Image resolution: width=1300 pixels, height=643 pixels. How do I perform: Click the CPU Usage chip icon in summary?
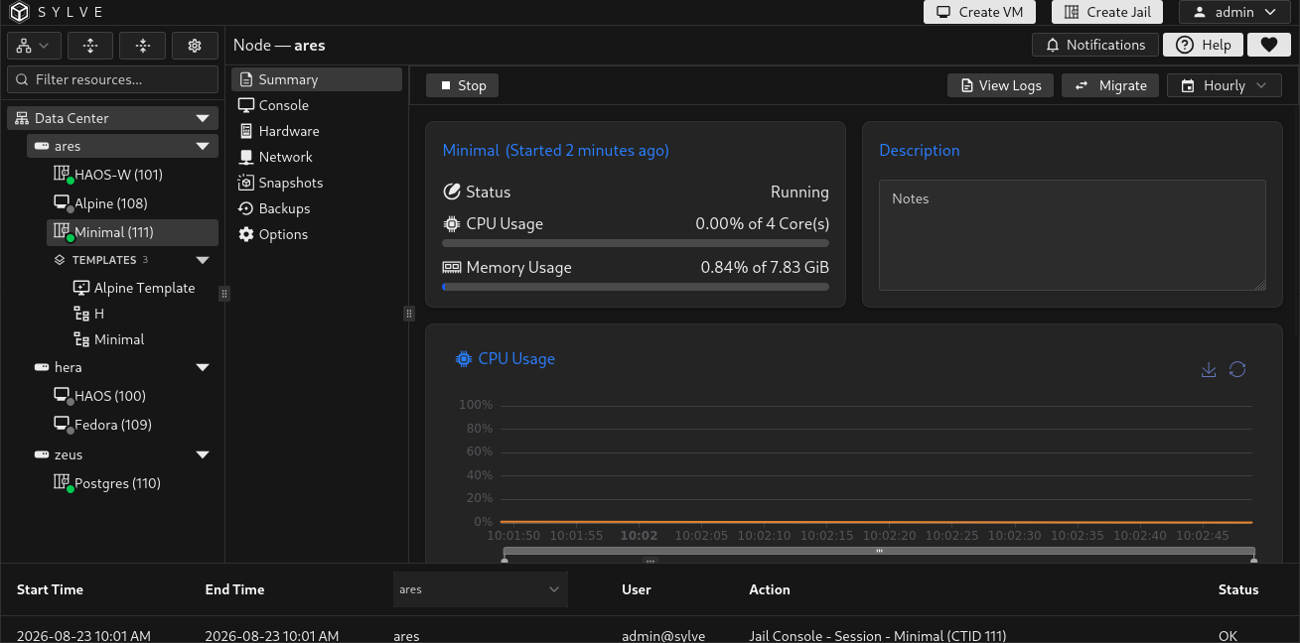pos(452,223)
